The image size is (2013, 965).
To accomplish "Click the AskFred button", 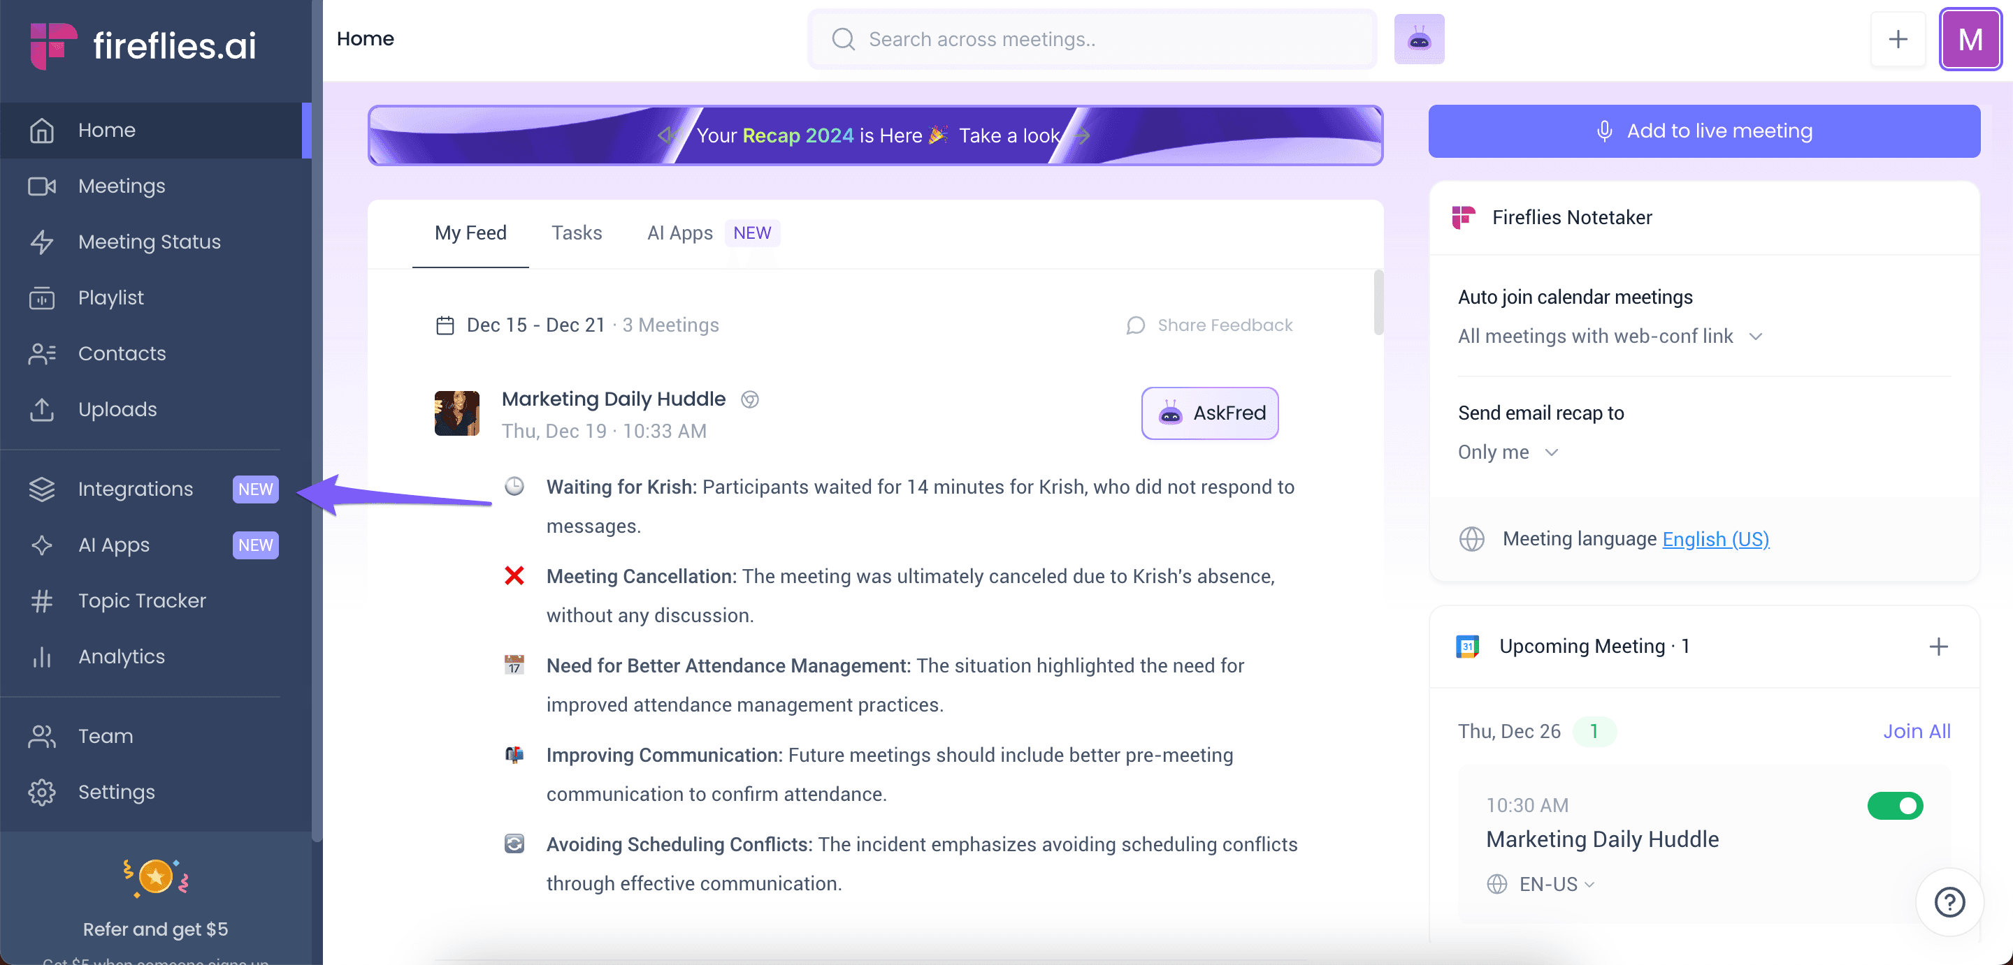I will tap(1209, 413).
